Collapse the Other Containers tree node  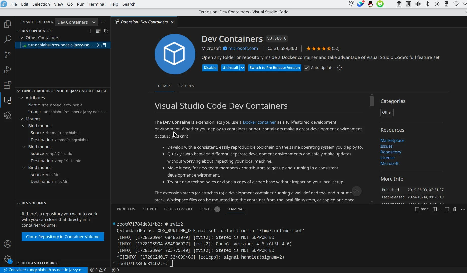coord(21,38)
